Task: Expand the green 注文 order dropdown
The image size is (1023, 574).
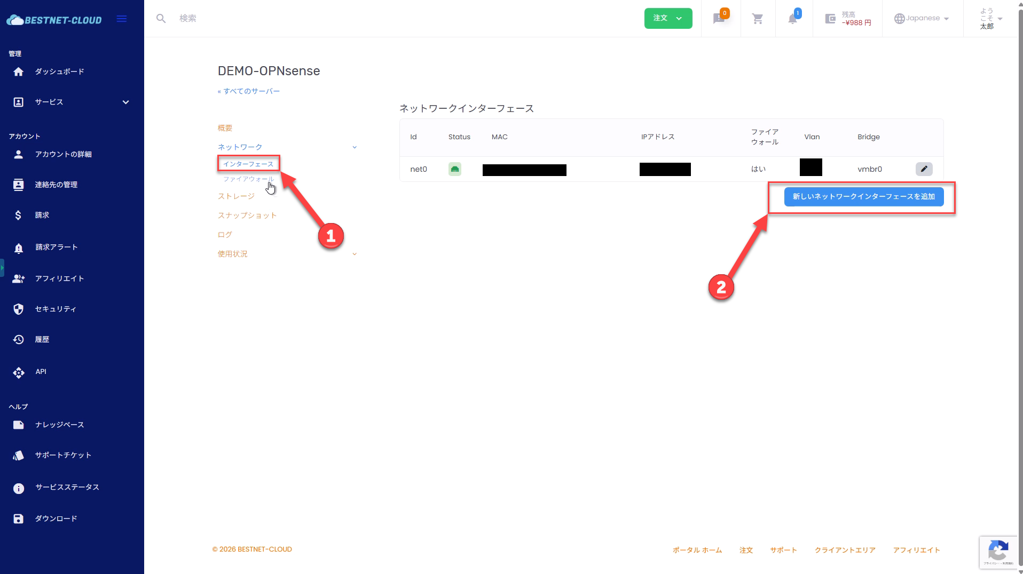Action: pyautogui.click(x=668, y=18)
